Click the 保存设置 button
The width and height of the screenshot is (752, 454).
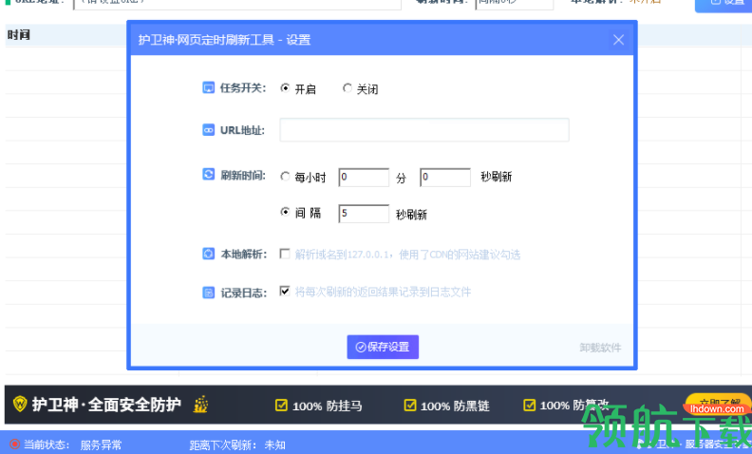[x=383, y=347]
